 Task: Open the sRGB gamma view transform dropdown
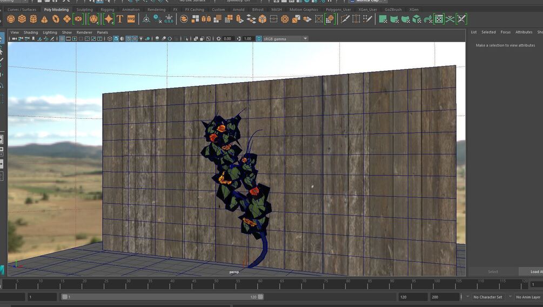tap(285, 39)
